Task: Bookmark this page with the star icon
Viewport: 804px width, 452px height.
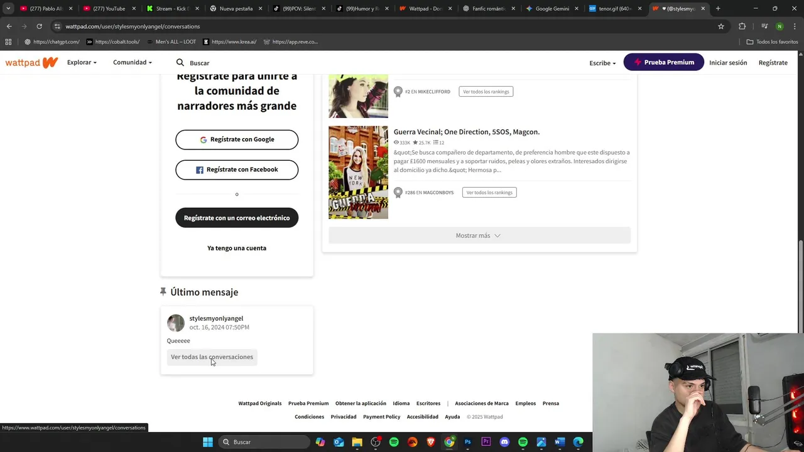Action: (x=721, y=26)
